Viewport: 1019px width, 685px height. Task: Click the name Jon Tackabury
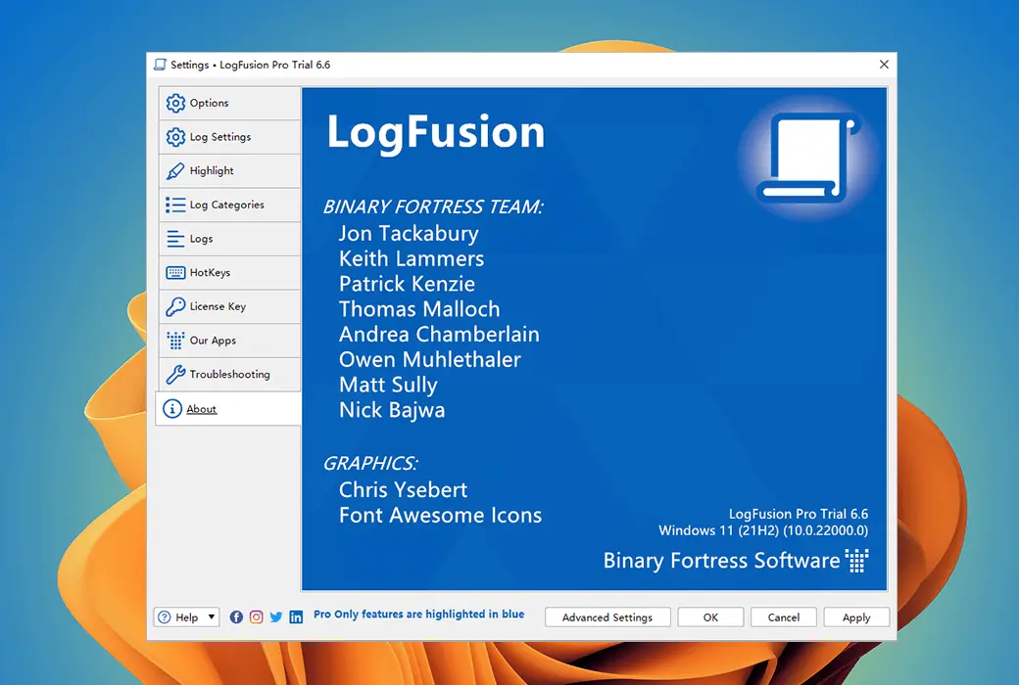(x=409, y=233)
